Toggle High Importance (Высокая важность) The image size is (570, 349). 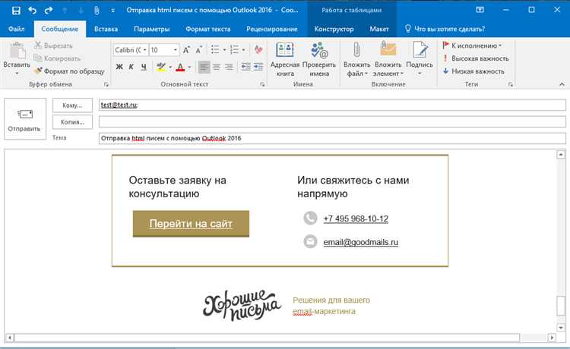476,58
